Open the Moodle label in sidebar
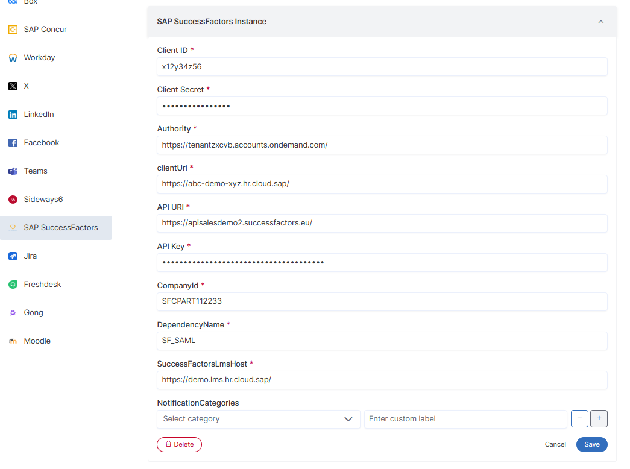This screenshot has width=630, height=469. tap(37, 341)
